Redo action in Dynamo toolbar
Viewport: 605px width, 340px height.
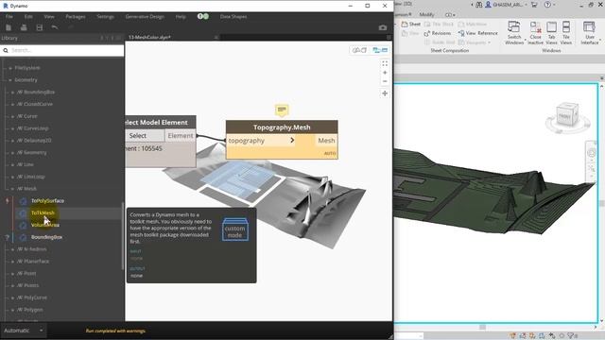coord(70,27)
